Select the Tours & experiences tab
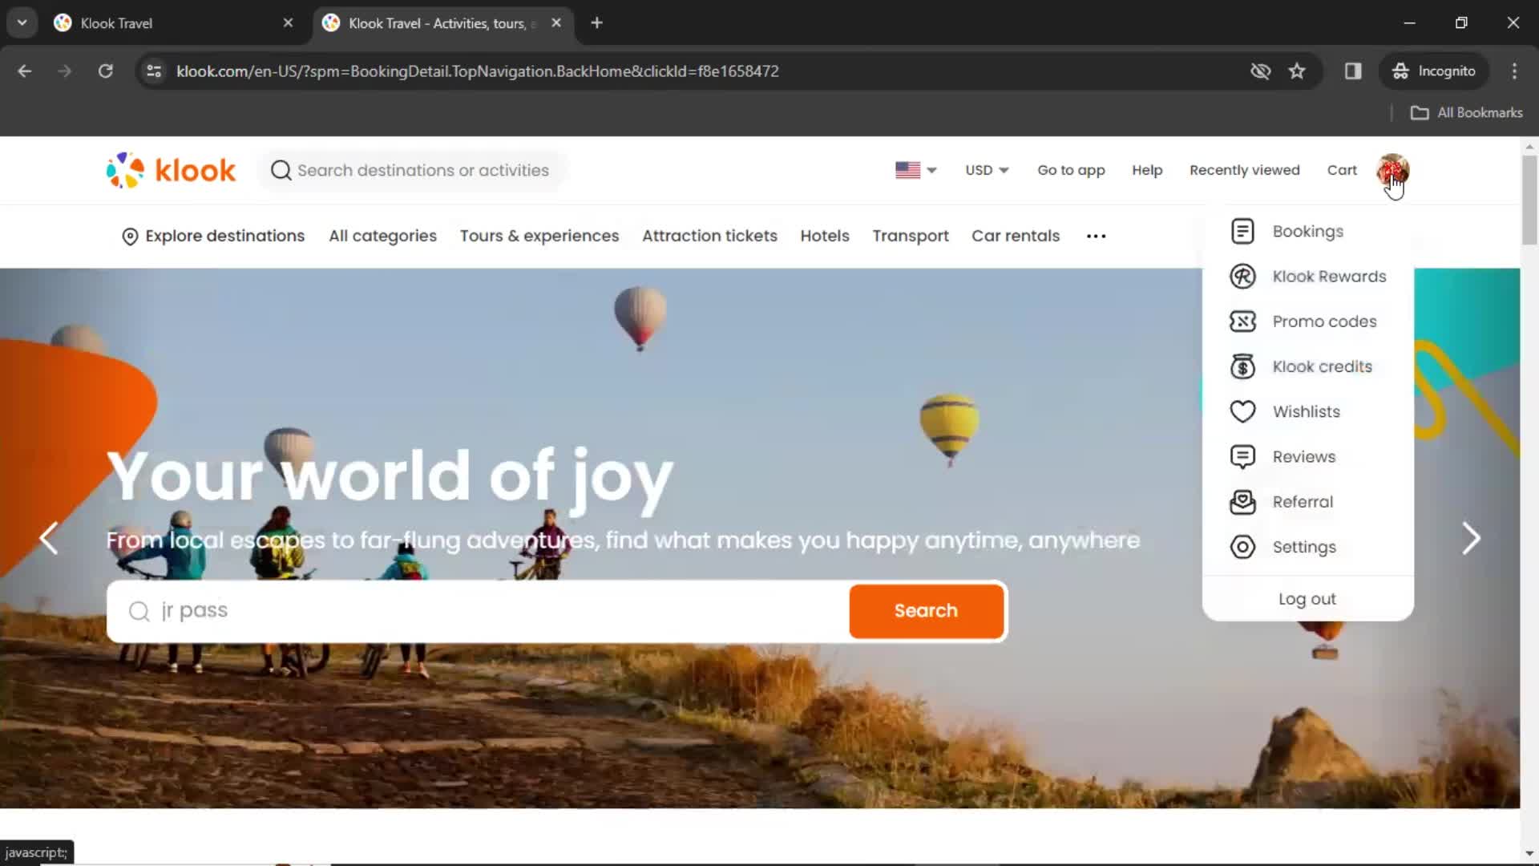 (x=539, y=236)
